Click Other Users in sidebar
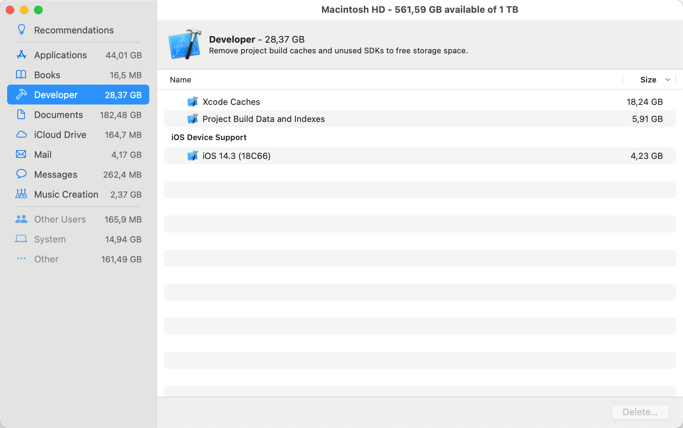Screen dimensions: 683x428 click(x=78, y=219)
